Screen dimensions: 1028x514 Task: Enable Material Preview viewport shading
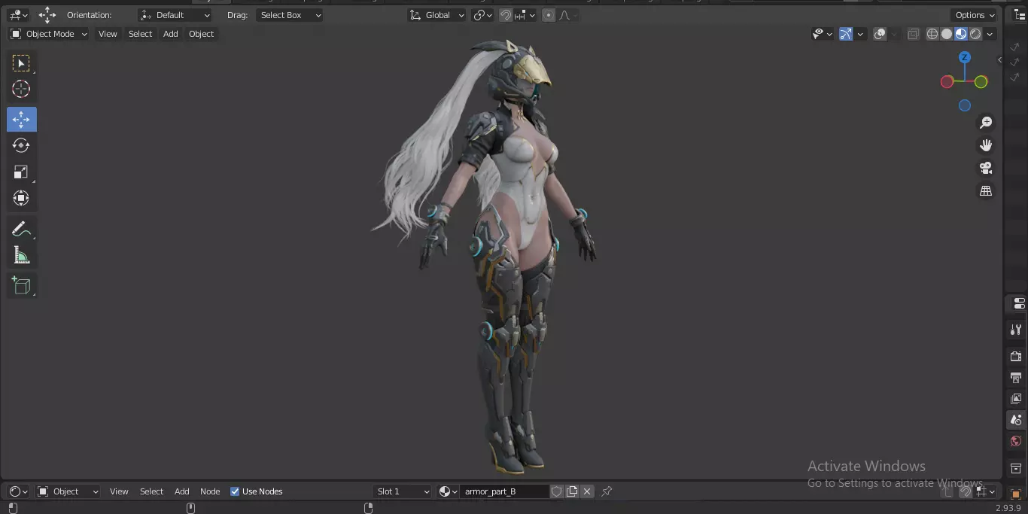coord(961,34)
